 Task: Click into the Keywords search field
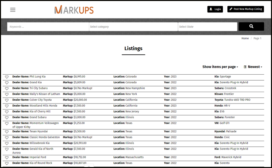point(48,27)
